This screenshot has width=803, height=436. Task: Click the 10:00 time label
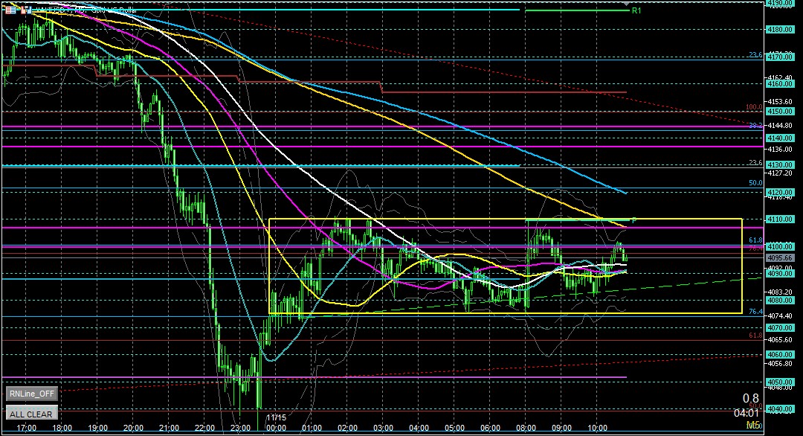tap(598, 429)
